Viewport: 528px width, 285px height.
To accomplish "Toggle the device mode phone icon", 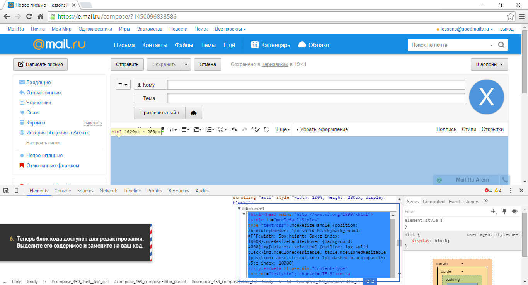I will tap(17, 191).
